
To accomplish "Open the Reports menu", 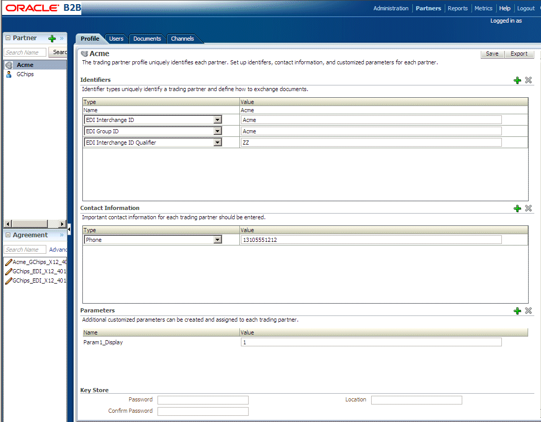I will (458, 8).
